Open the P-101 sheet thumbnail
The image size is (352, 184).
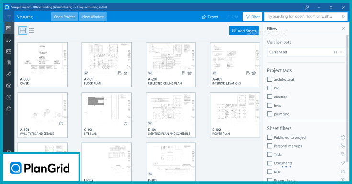click(x=170, y=162)
